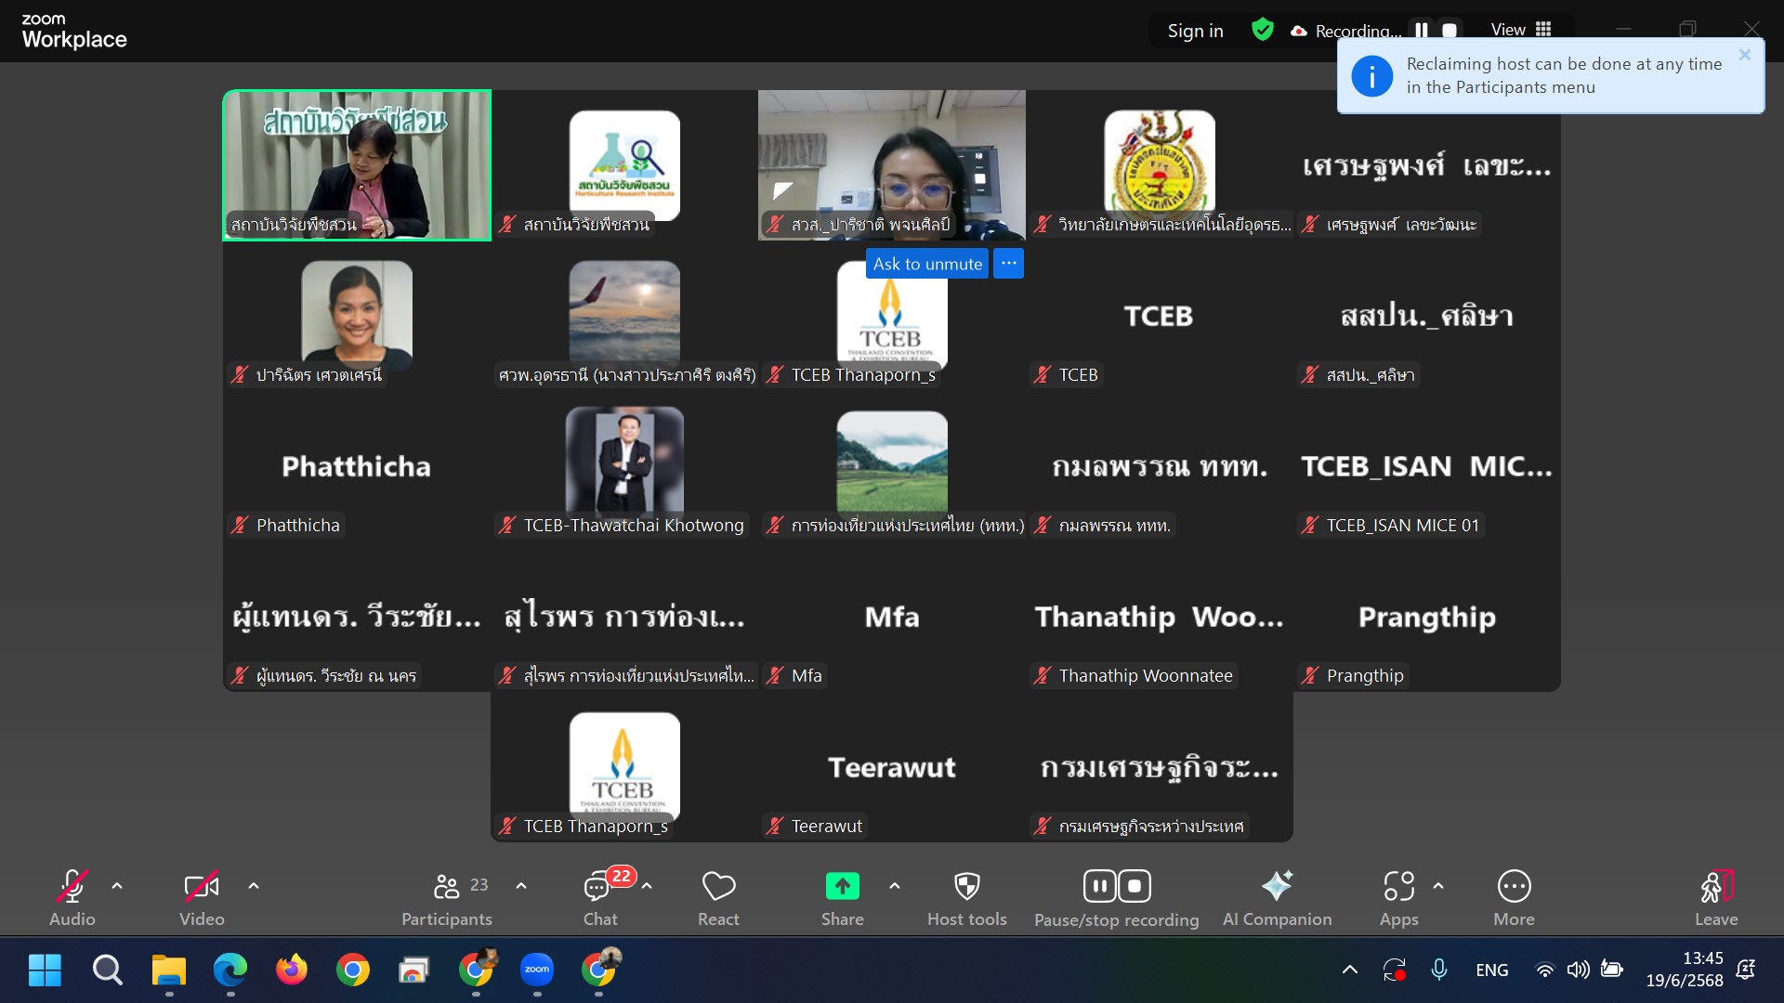Viewport: 1784px width, 1003px height.
Task: Open File Explorer from taskbar
Action: pyautogui.click(x=169, y=970)
